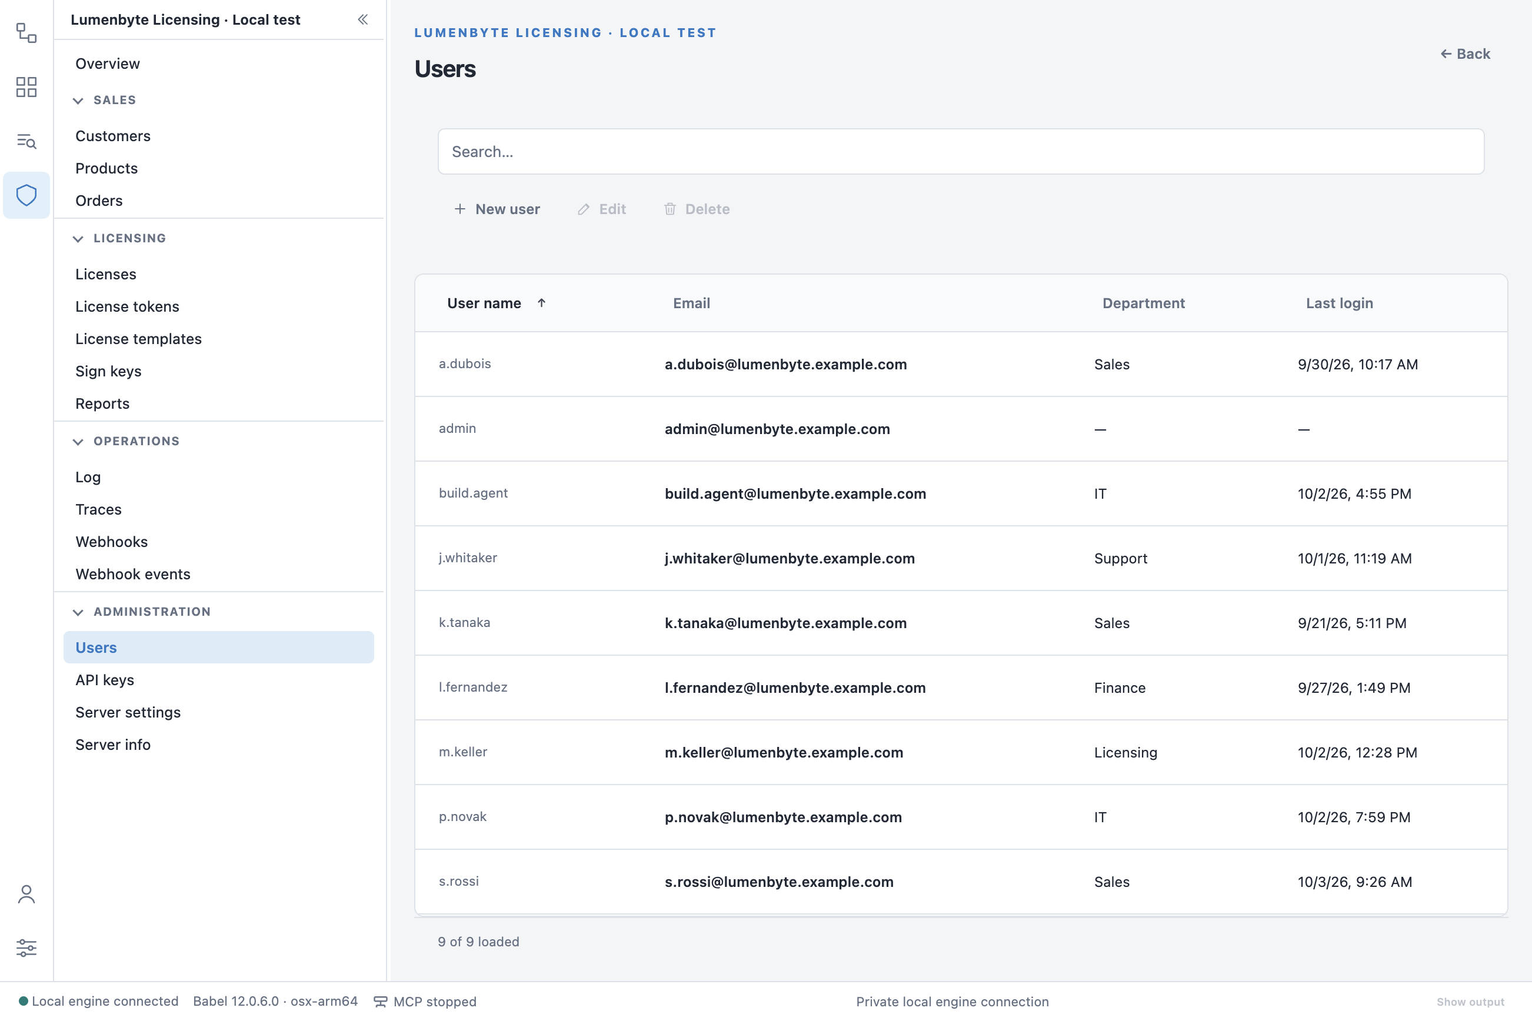Open Webhooks in the sidebar

point(111,542)
